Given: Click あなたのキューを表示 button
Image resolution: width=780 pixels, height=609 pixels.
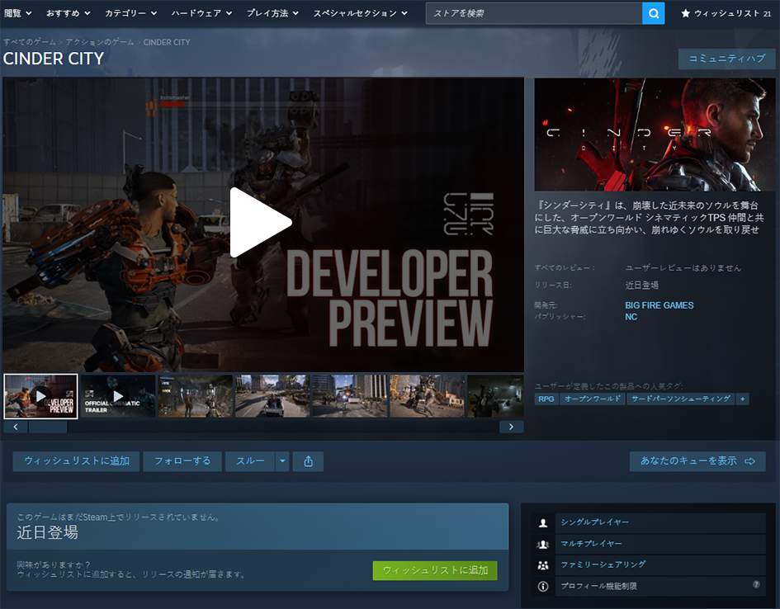Looking at the screenshot, I should tap(697, 461).
